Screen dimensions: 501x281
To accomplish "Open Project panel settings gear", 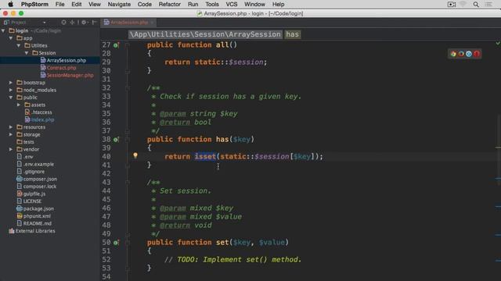I will pos(84,23).
